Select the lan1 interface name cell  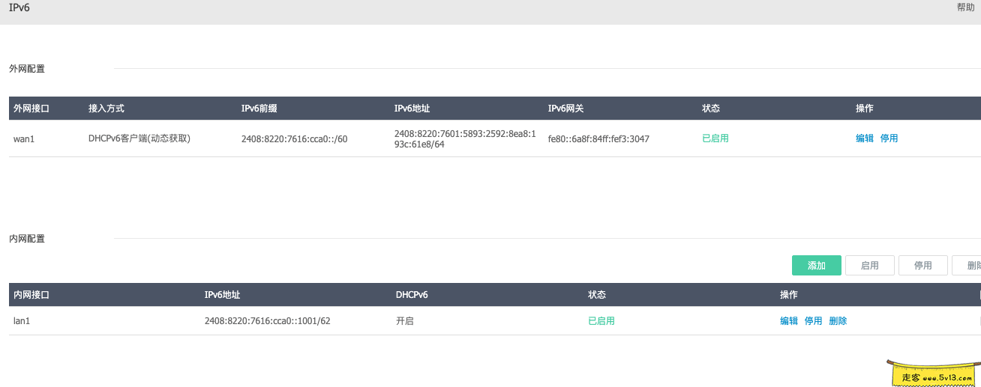[x=24, y=321]
